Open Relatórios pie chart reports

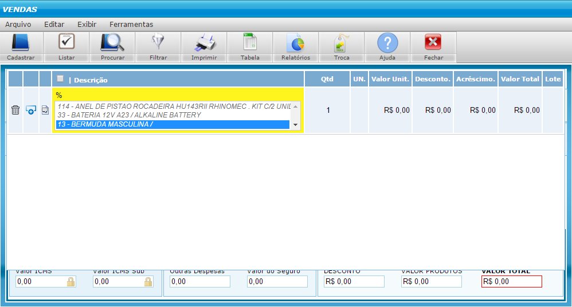[x=296, y=44]
